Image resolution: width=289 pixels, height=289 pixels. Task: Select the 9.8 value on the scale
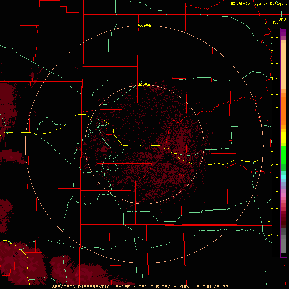(x=275, y=36)
